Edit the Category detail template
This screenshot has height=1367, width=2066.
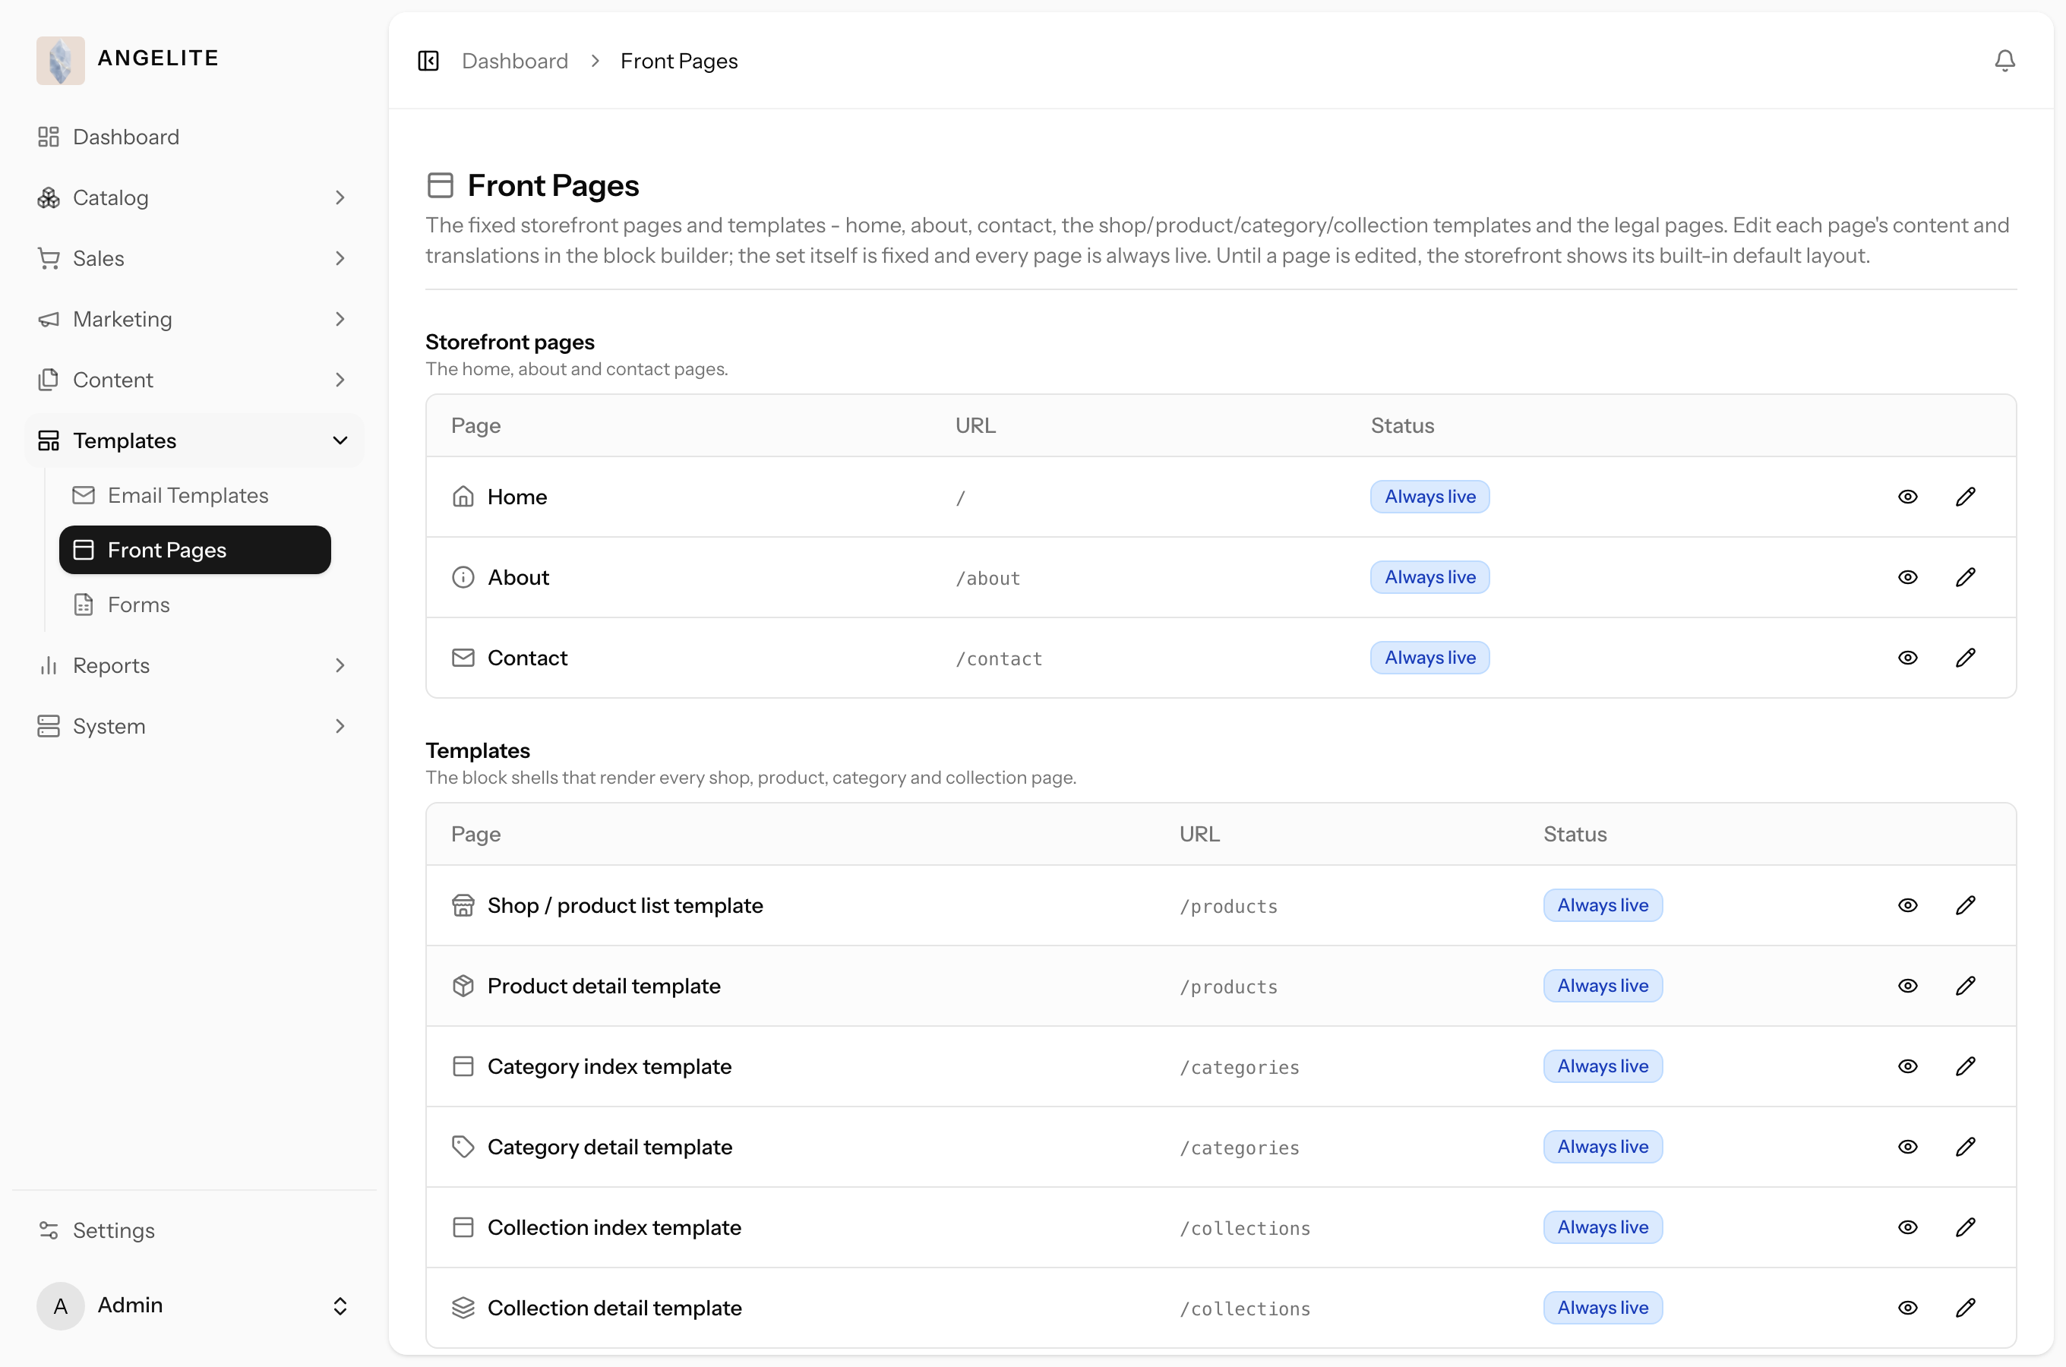click(1965, 1147)
